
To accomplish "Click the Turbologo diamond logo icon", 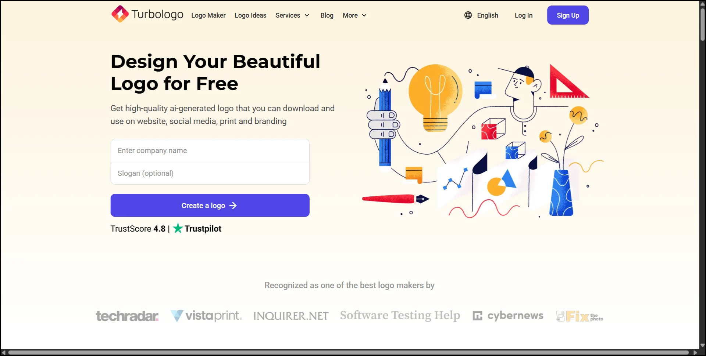I will pos(119,14).
